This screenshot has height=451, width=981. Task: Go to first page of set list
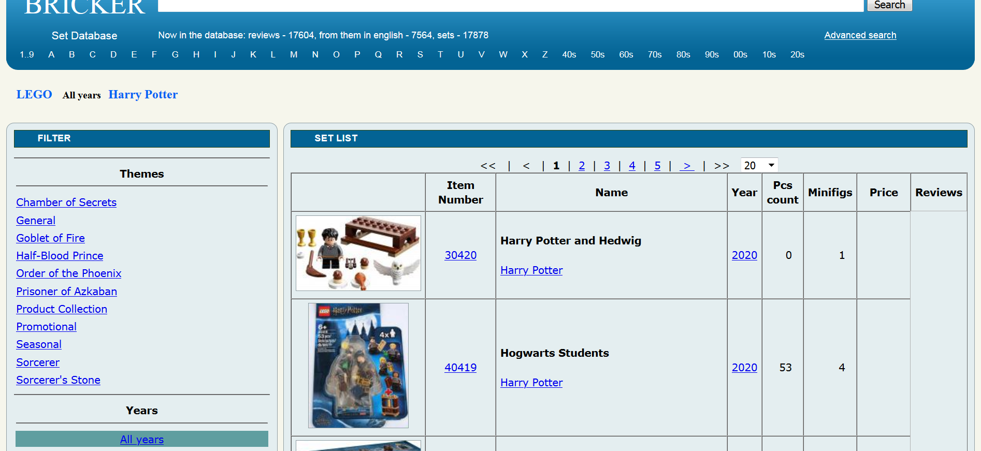point(488,166)
